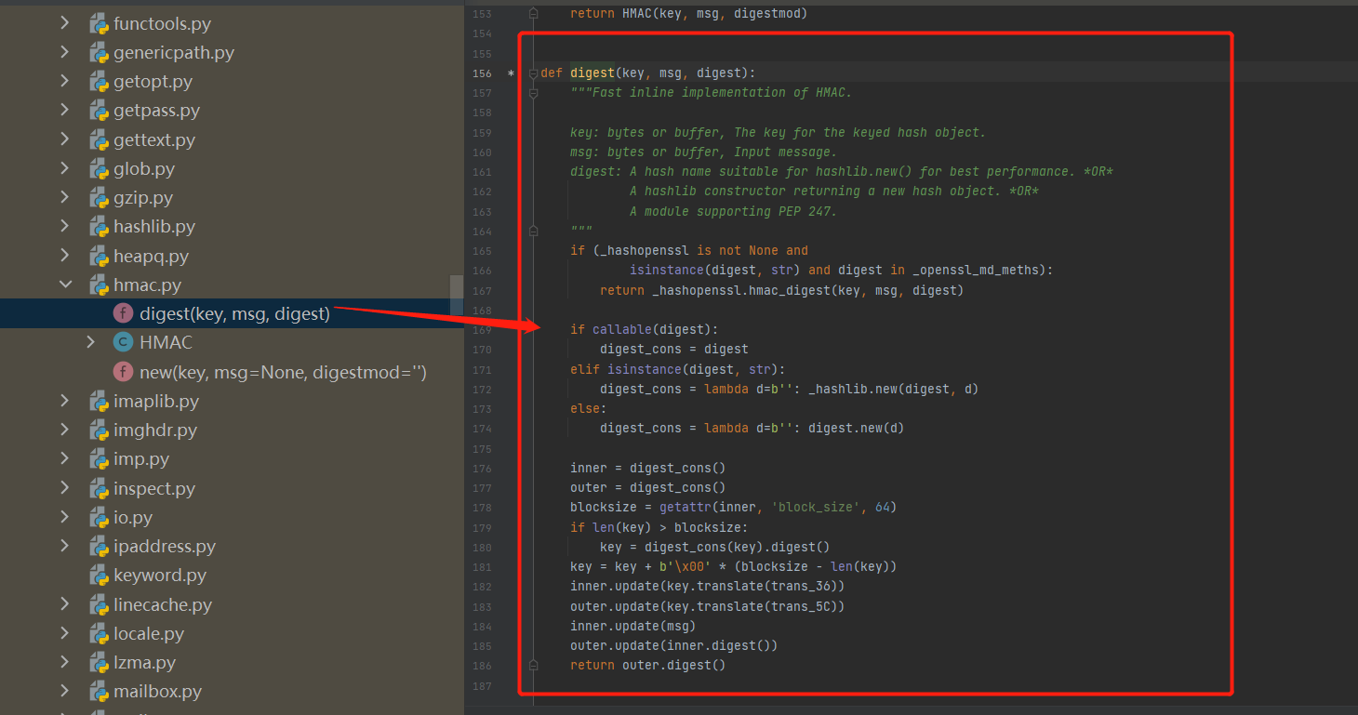
Task: Click the ipaddress.py Python file icon
Action: click(99, 546)
